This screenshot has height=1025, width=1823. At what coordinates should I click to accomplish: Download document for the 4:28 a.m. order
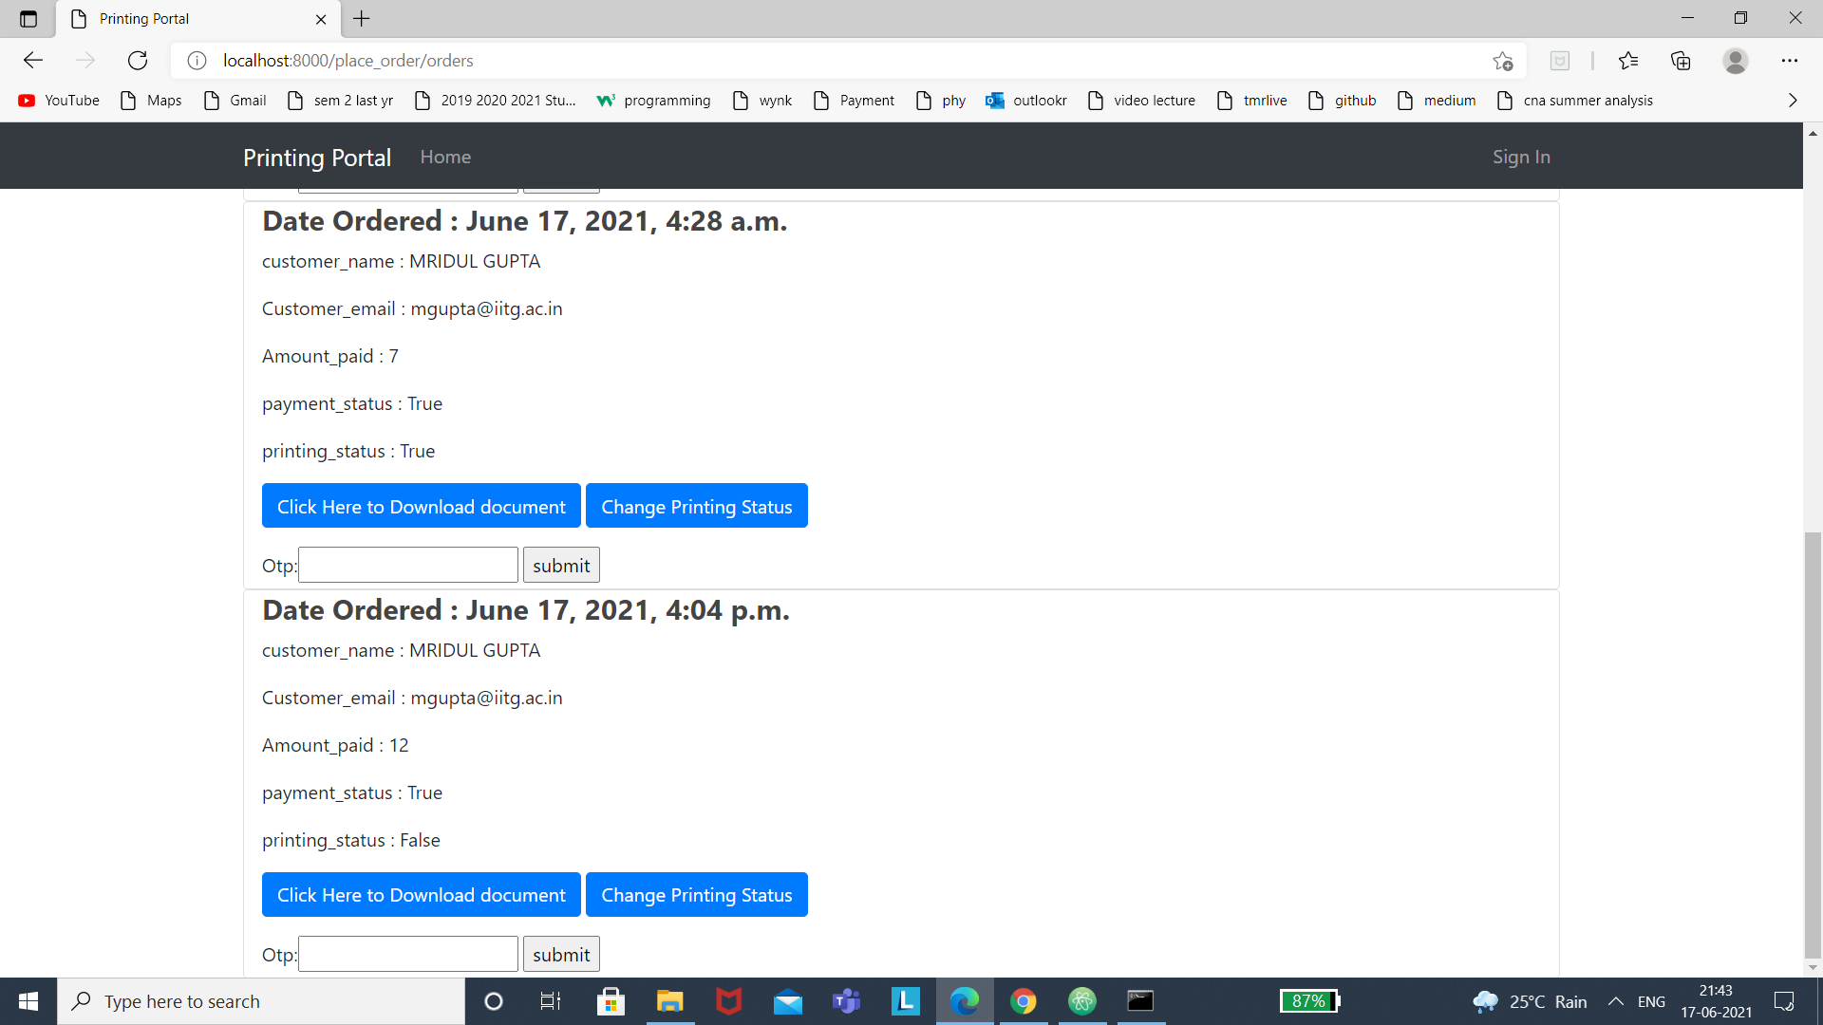pyautogui.click(x=421, y=505)
